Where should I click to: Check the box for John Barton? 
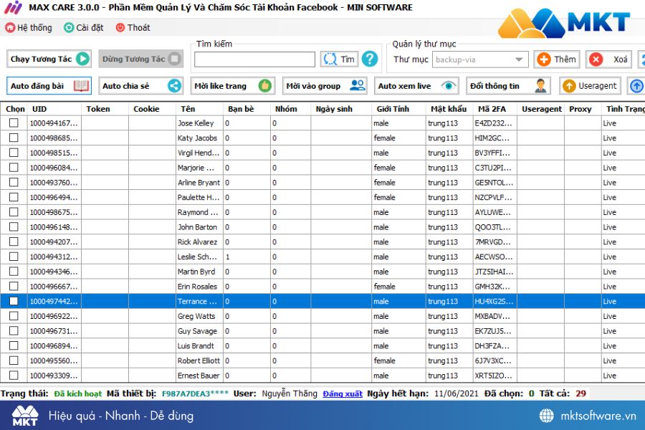(14, 226)
